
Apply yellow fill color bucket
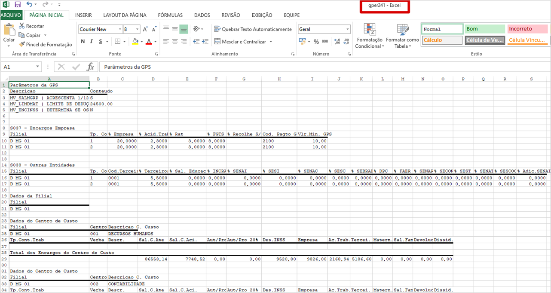click(135, 42)
